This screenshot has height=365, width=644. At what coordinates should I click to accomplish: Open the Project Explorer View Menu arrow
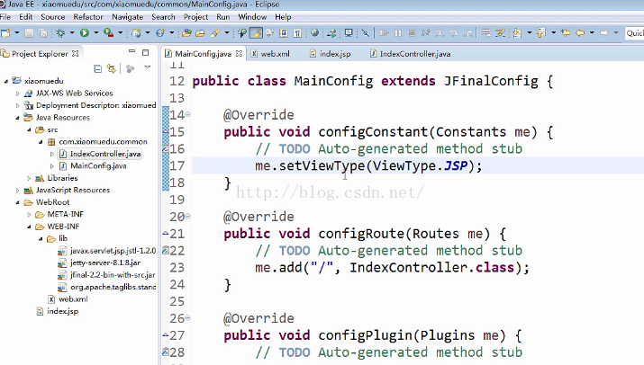pos(148,67)
